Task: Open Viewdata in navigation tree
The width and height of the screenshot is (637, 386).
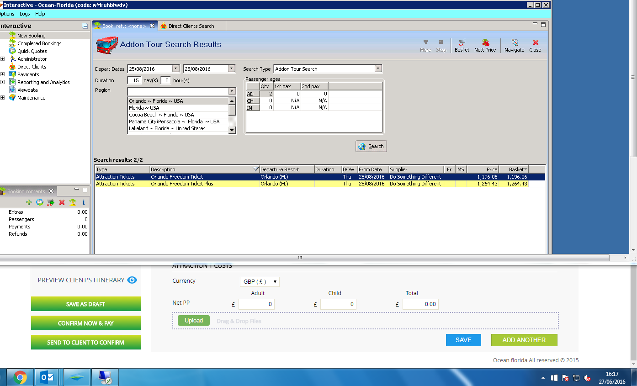Action: (x=27, y=90)
